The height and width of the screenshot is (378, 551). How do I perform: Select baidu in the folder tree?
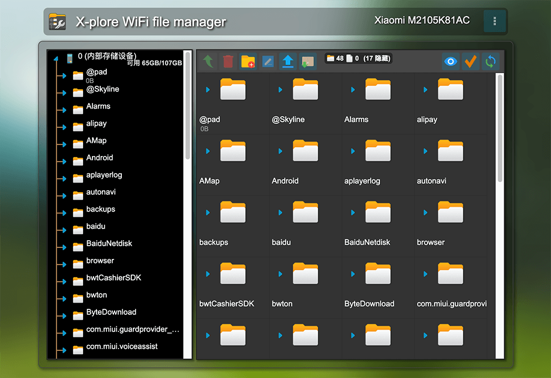tap(96, 226)
